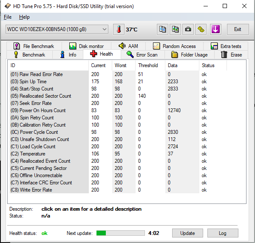Click the Current column header

pyautogui.click(x=100, y=65)
